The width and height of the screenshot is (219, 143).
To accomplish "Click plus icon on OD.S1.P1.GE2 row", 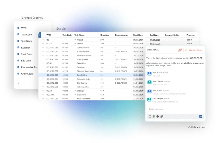I will click(43, 51).
